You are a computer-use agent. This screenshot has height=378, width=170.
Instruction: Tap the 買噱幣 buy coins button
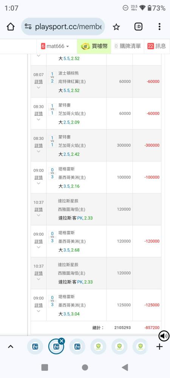click(94, 46)
